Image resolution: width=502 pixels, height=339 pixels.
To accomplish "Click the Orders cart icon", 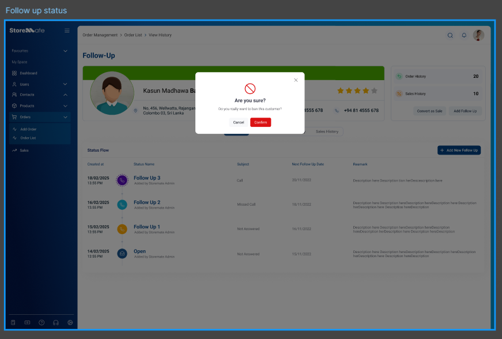I will (x=14, y=117).
